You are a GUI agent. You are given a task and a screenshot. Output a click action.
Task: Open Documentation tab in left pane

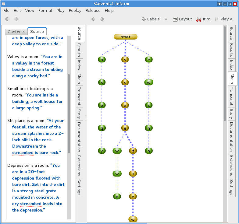79,137
